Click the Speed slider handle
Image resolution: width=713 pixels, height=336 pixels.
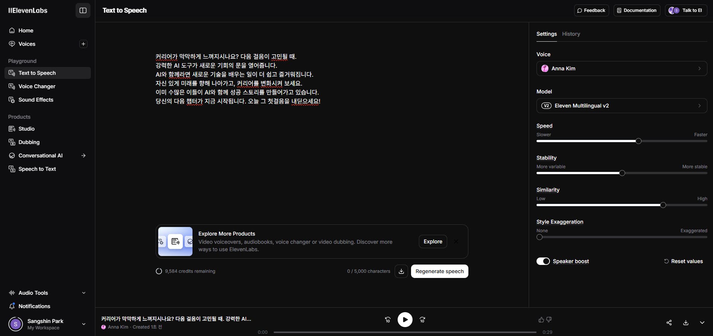click(639, 141)
